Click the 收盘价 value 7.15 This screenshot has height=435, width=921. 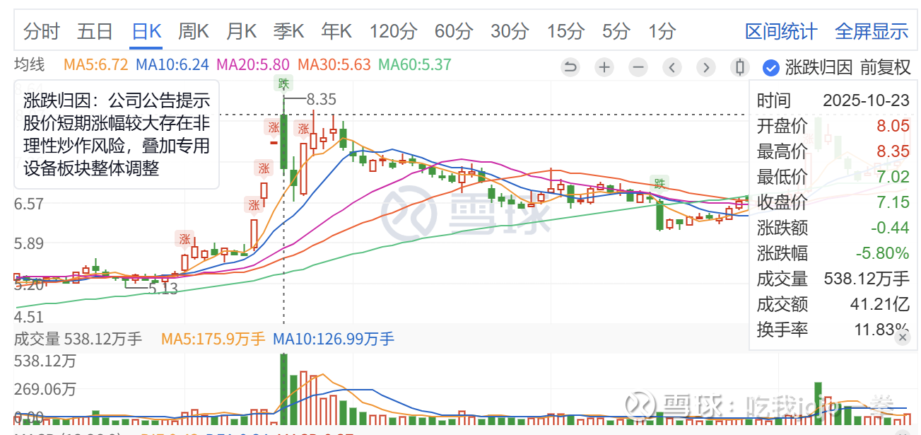click(x=893, y=202)
